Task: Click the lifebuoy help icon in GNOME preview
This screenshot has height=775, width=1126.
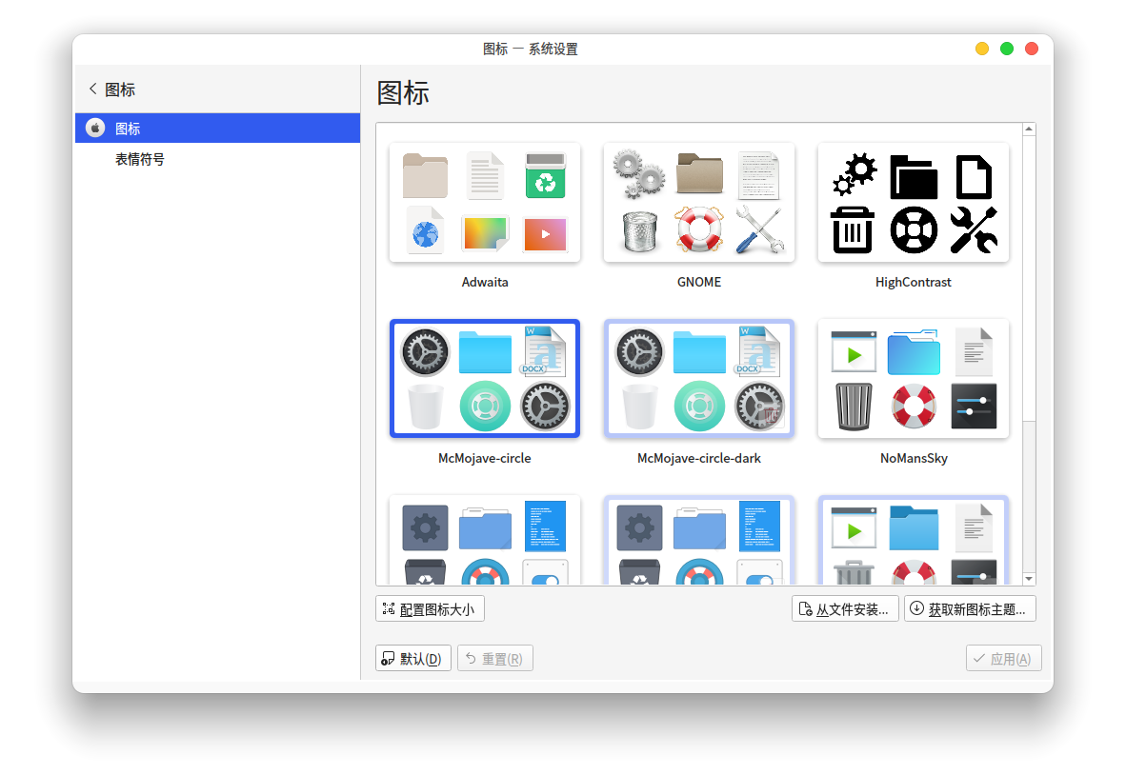Action: pos(698,229)
